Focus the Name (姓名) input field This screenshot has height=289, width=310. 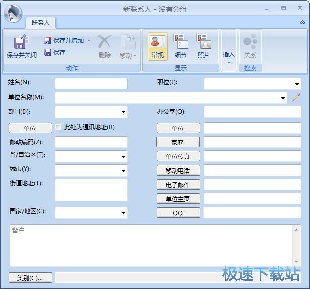tap(92, 83)
